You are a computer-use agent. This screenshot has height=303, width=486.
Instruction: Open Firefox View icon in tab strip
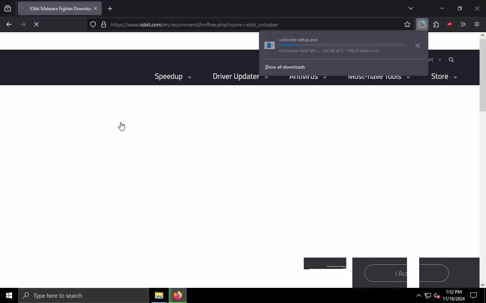(x=8, y=8)
